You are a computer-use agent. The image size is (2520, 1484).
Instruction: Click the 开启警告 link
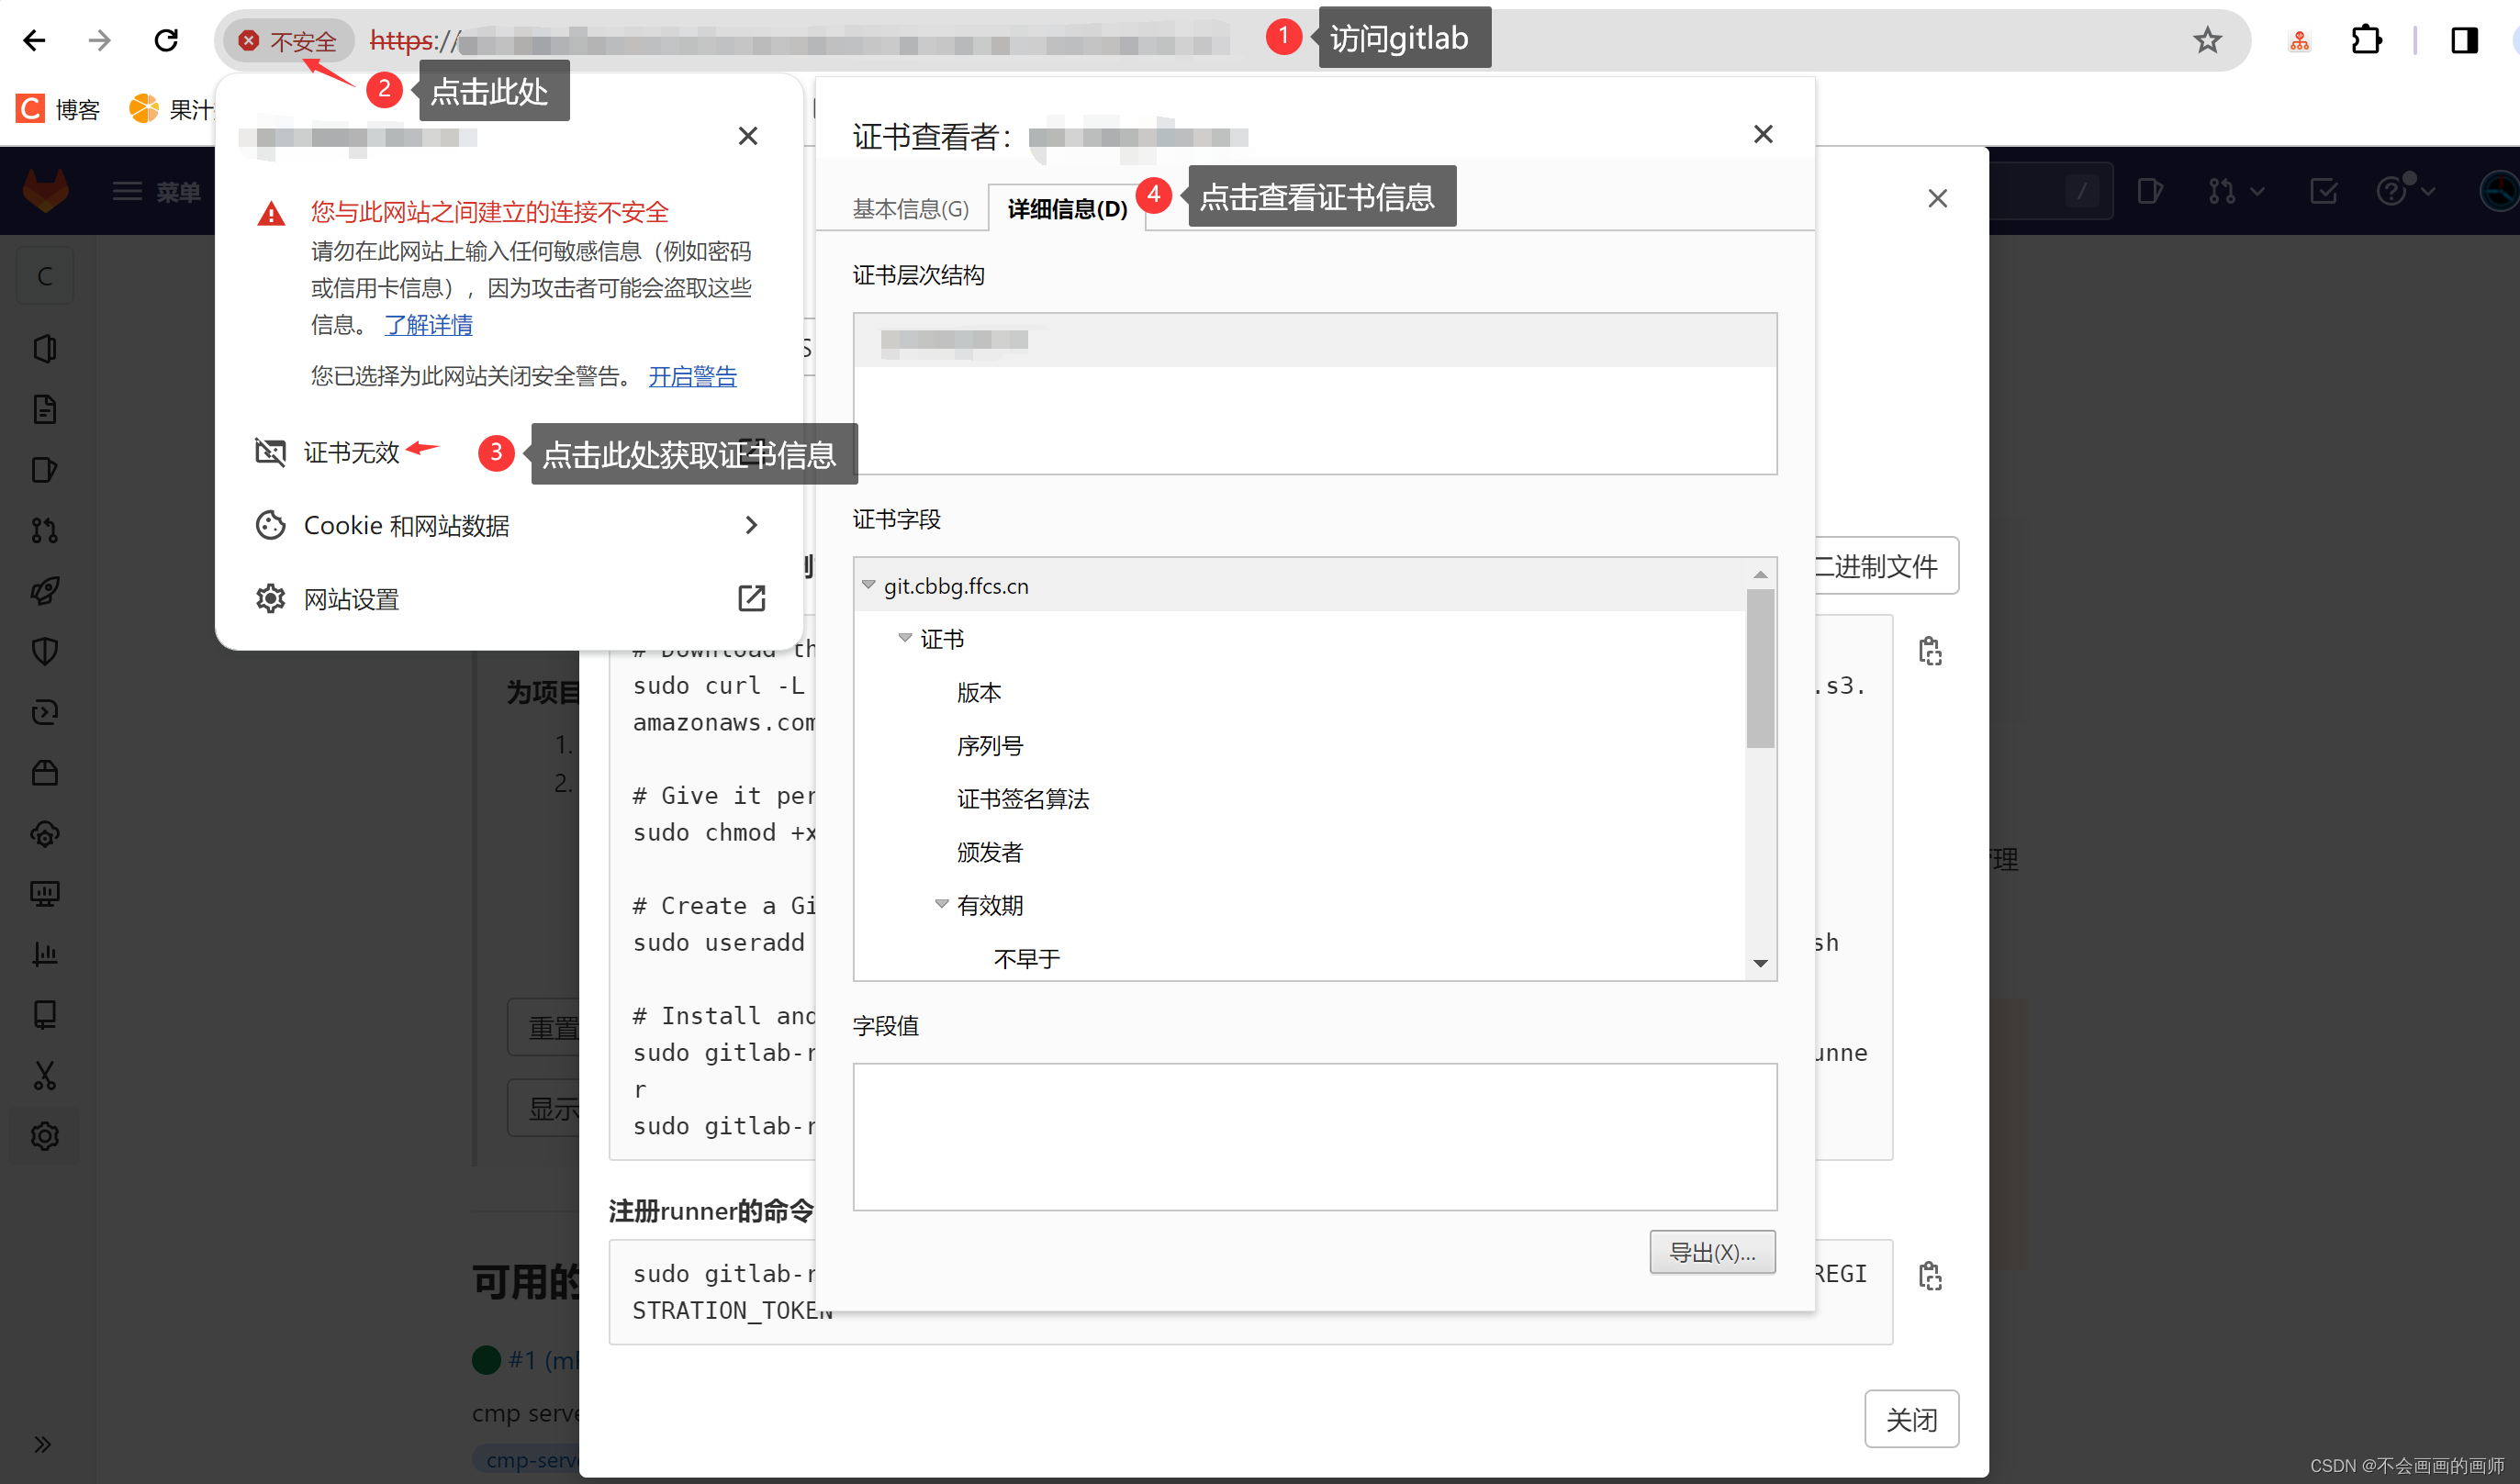[x=692, y=376]
